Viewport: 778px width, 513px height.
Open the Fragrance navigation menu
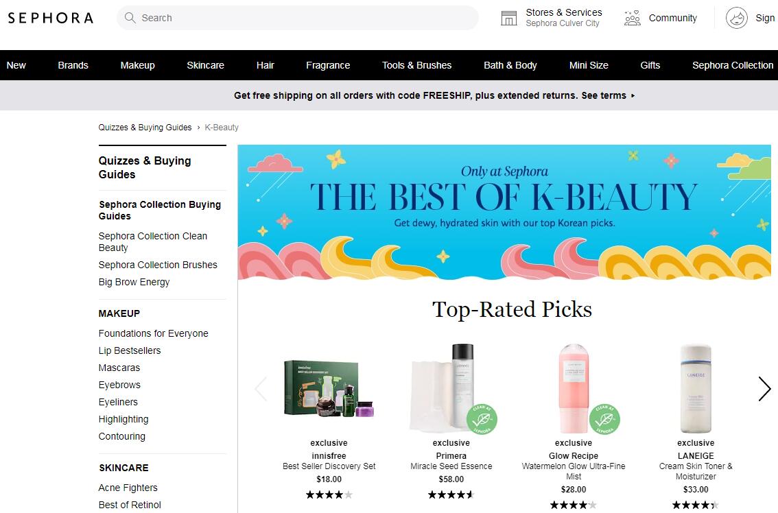coord(328,65)
